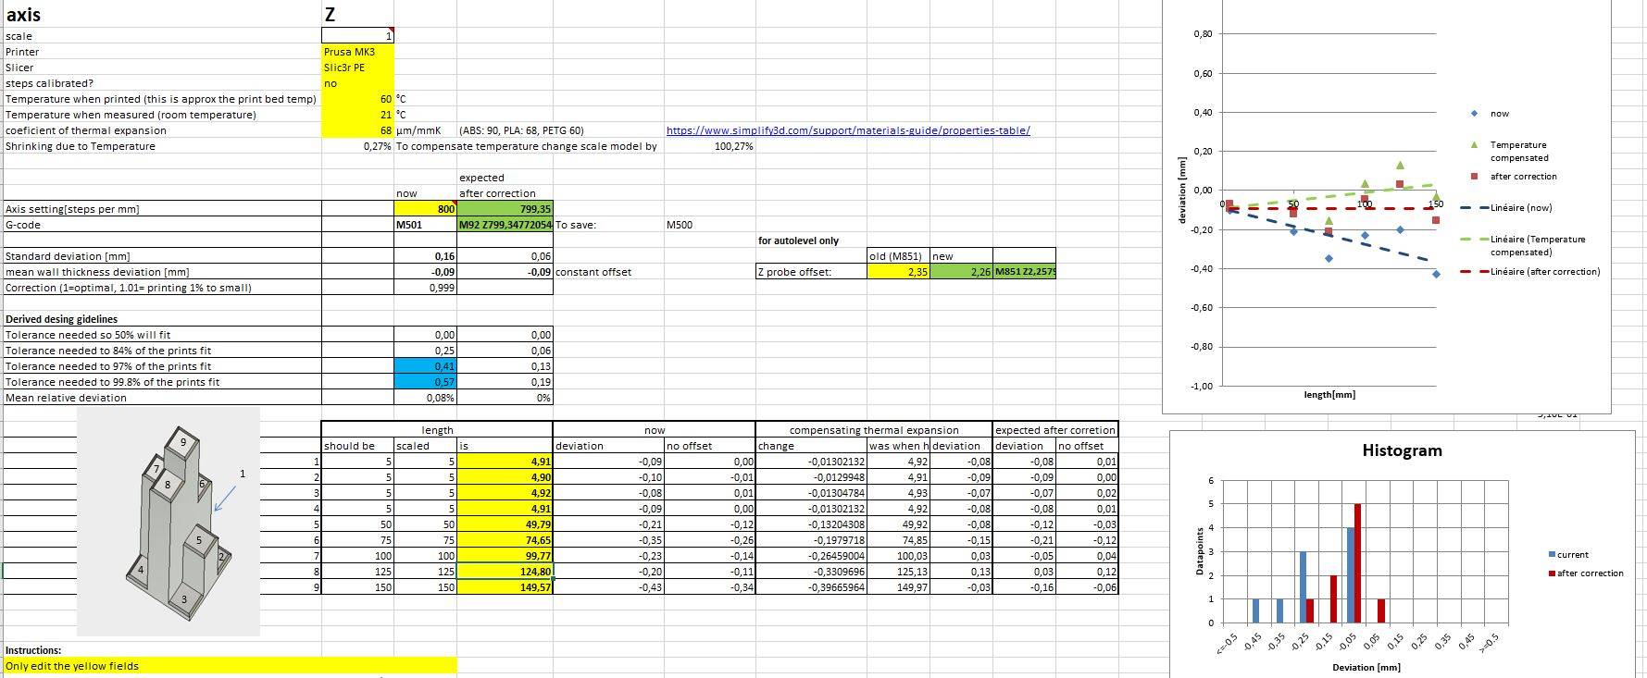Click the 'Derived desing gidelines' heading
The image size is (1647, 678).
pos(62,319)
